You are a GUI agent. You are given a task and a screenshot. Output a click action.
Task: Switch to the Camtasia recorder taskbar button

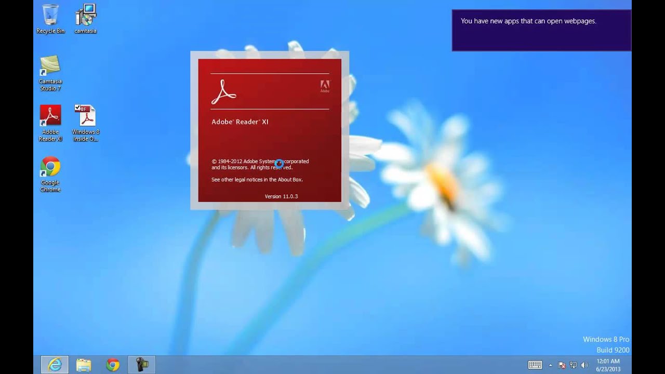[x=142, y=365]
